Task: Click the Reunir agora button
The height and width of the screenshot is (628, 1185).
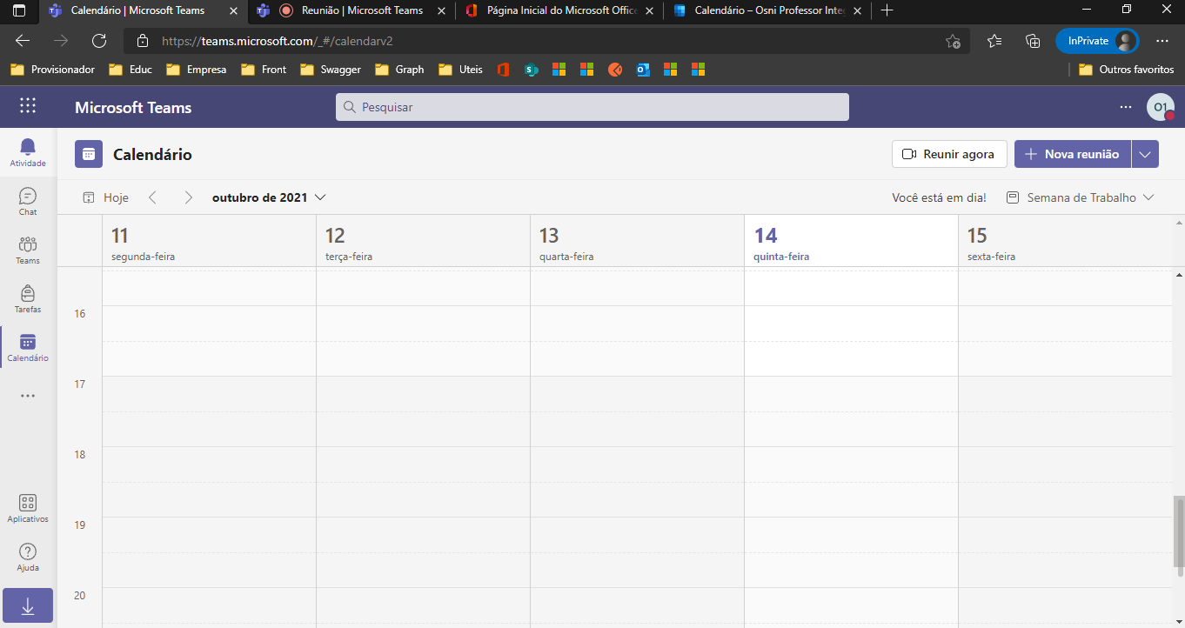Action: click(x=949, y=154)
